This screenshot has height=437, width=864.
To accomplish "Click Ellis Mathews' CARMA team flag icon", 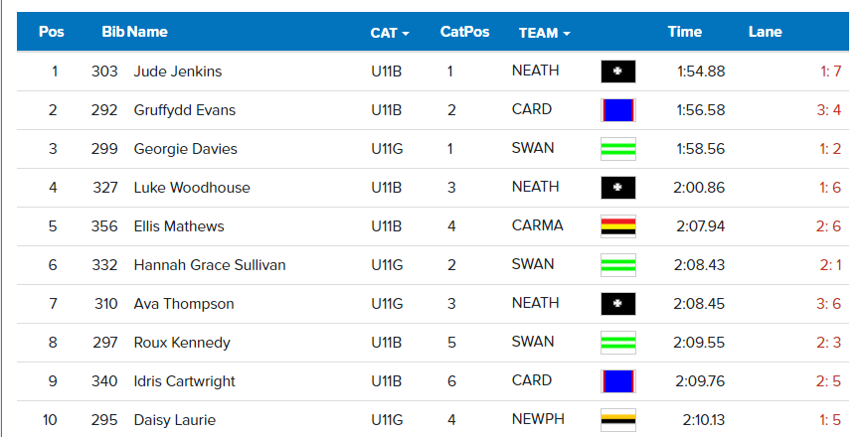I will pyautogui.click(x=618, y=226).
